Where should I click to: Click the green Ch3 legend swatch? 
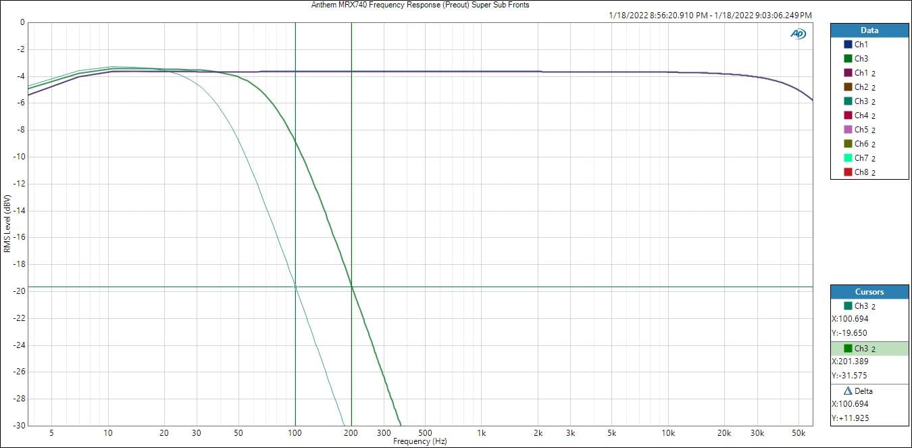click(x=848, y=59)
